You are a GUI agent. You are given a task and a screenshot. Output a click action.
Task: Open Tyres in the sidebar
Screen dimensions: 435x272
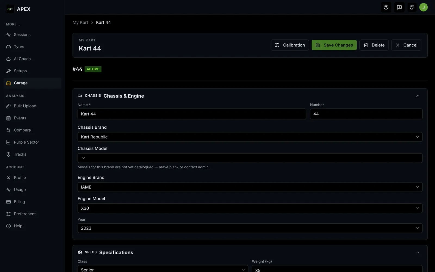click(x=32, y=47)
